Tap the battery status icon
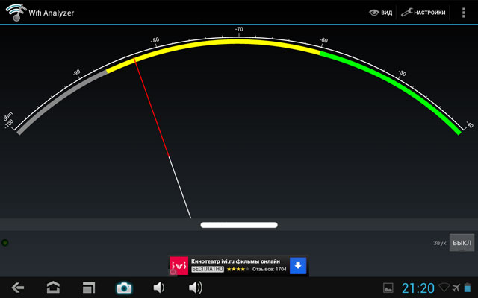Image resolution: width=478 pixels, height=298 pixels. [x=468, y=288]
